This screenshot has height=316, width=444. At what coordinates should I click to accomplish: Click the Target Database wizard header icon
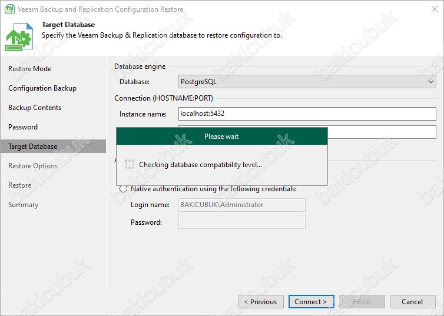[x=19, y=36]
